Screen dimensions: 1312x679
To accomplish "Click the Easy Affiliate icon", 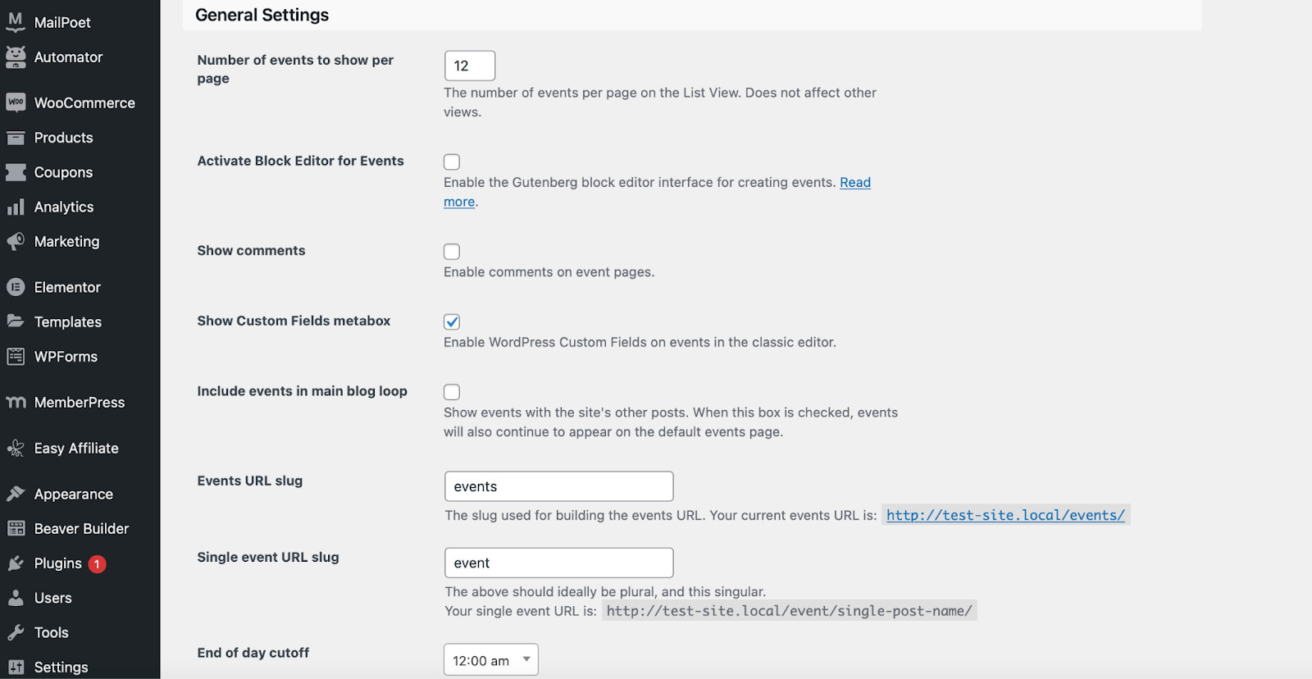I will tap(16, 449).
